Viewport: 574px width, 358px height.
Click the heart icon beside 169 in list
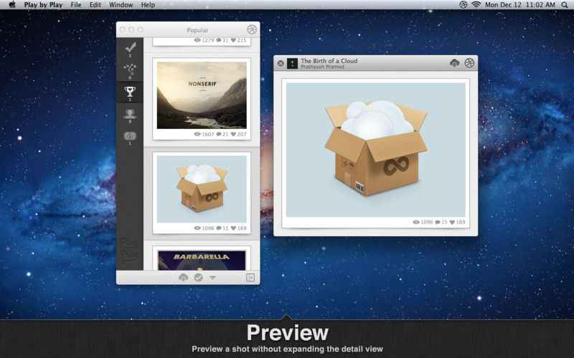click(x=233, y=228)
